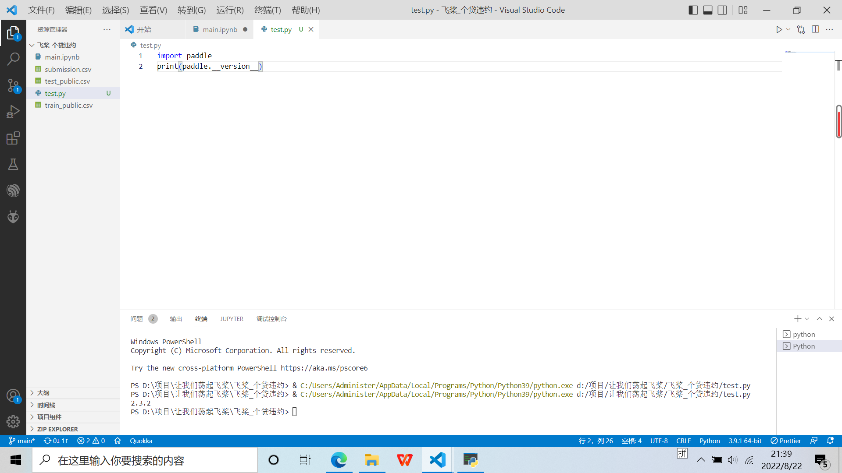Switch to the JUPYTER panel tab

pos(232,319)
